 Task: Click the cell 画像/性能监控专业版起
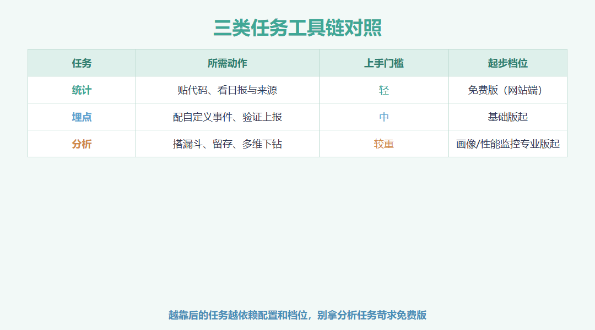(x=508, y=144)
